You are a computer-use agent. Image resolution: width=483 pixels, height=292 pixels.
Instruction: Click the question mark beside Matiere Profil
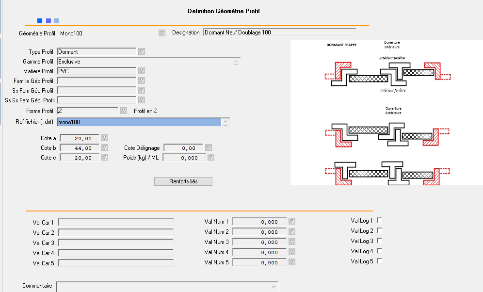pyautogui.click(x=142, y=71)
